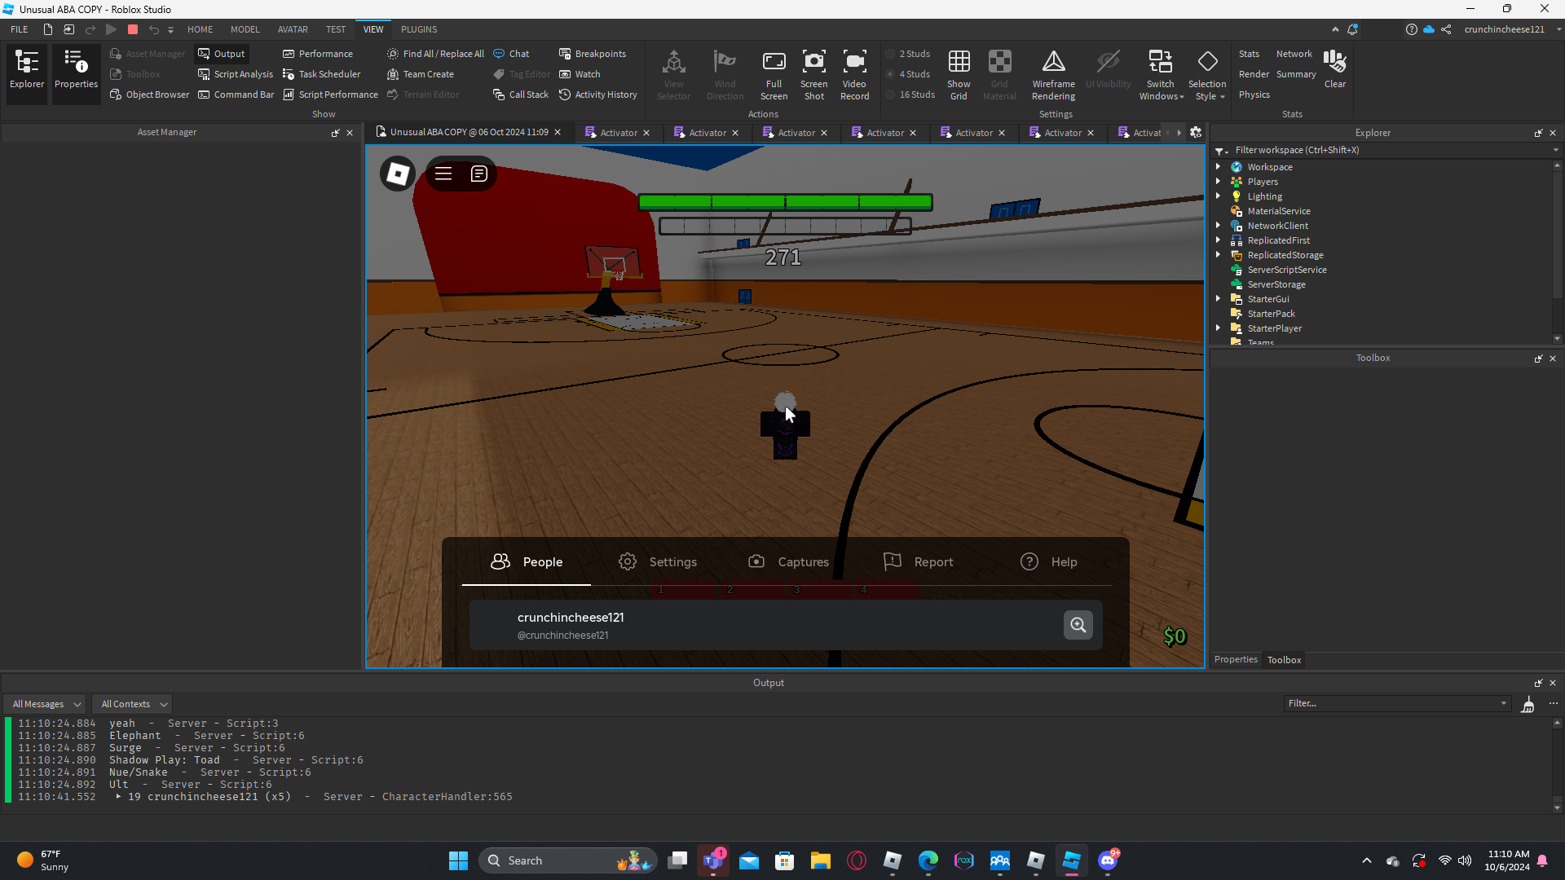This screenshot has height=880, width=1565.
Task: Open the All Messages dropdown
Action: pos(46,704)
